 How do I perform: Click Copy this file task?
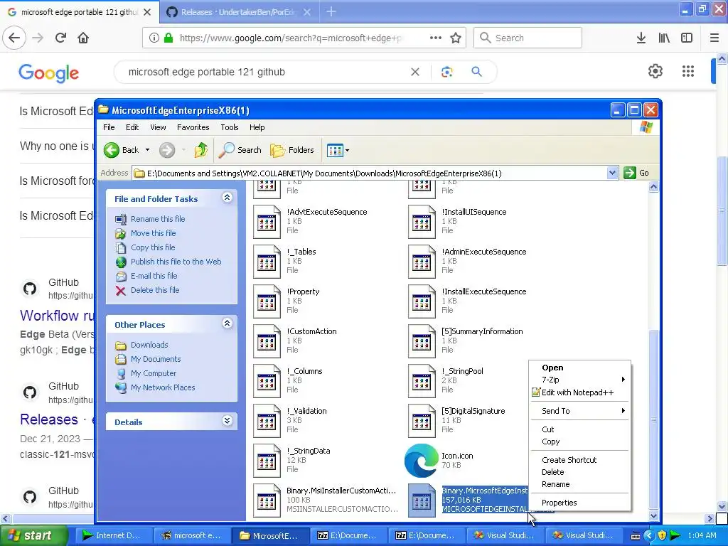point(153,247)
